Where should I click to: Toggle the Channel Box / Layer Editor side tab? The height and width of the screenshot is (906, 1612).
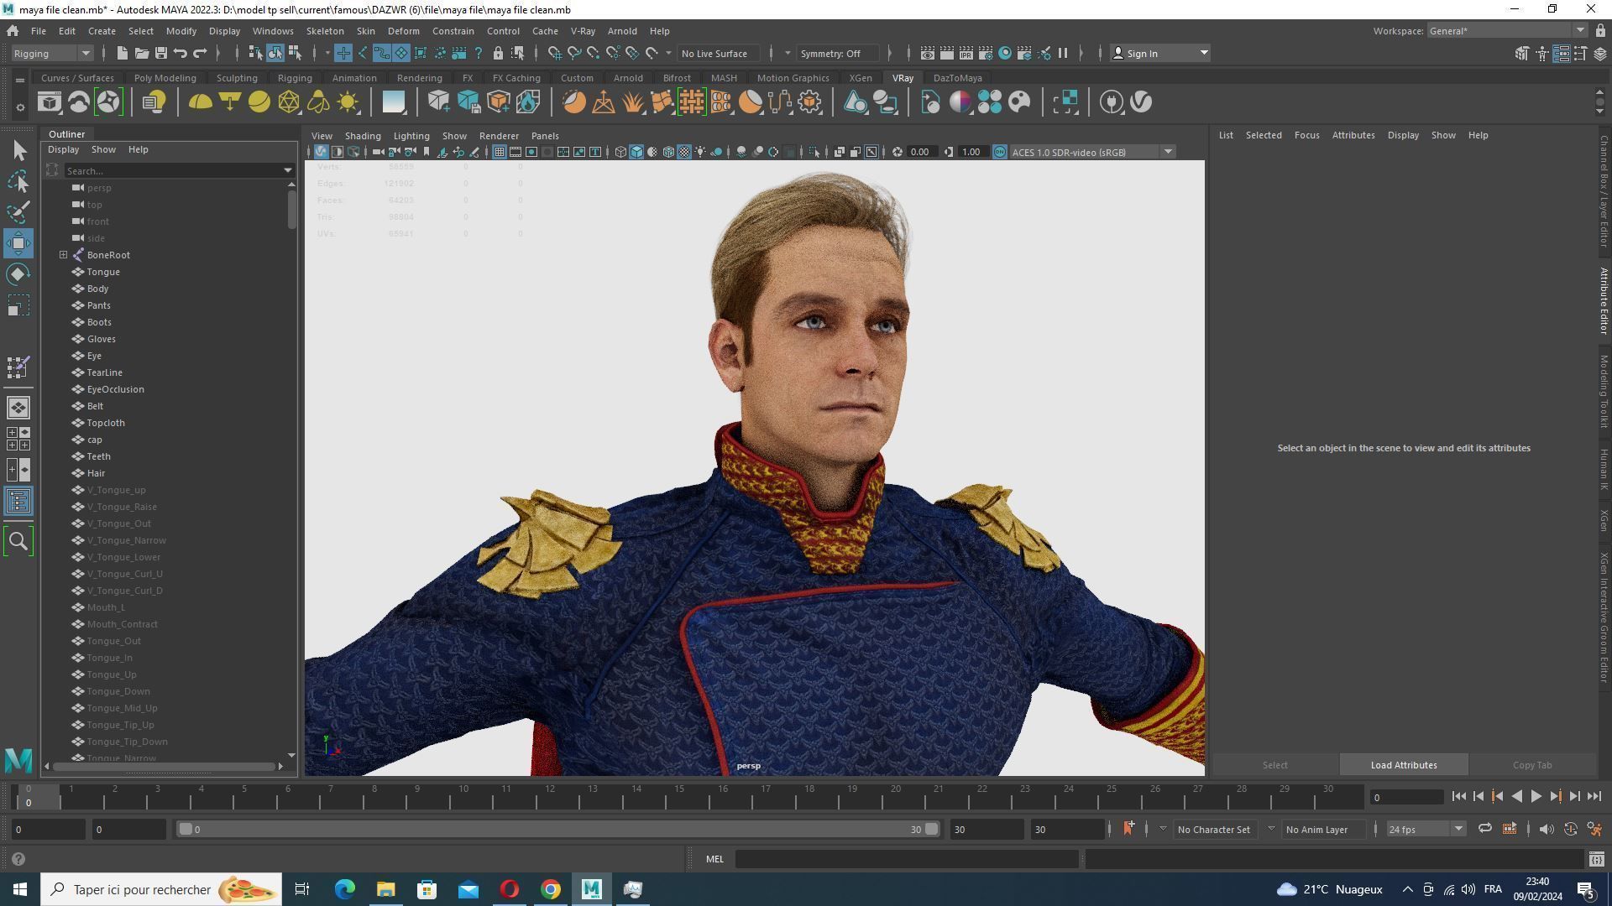(x=1603, y=190)
